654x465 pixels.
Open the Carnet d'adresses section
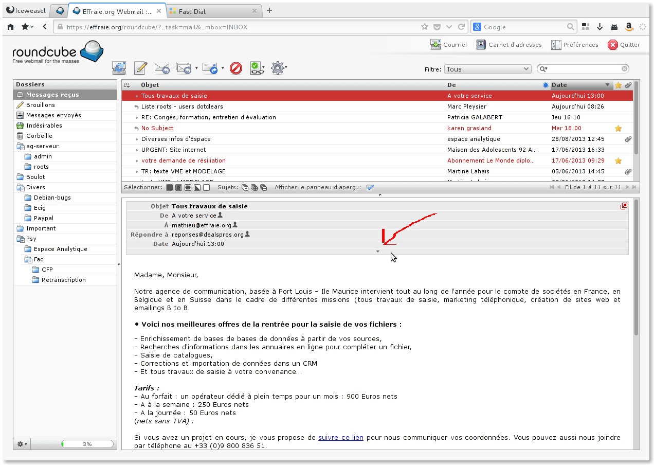point(508,45)
